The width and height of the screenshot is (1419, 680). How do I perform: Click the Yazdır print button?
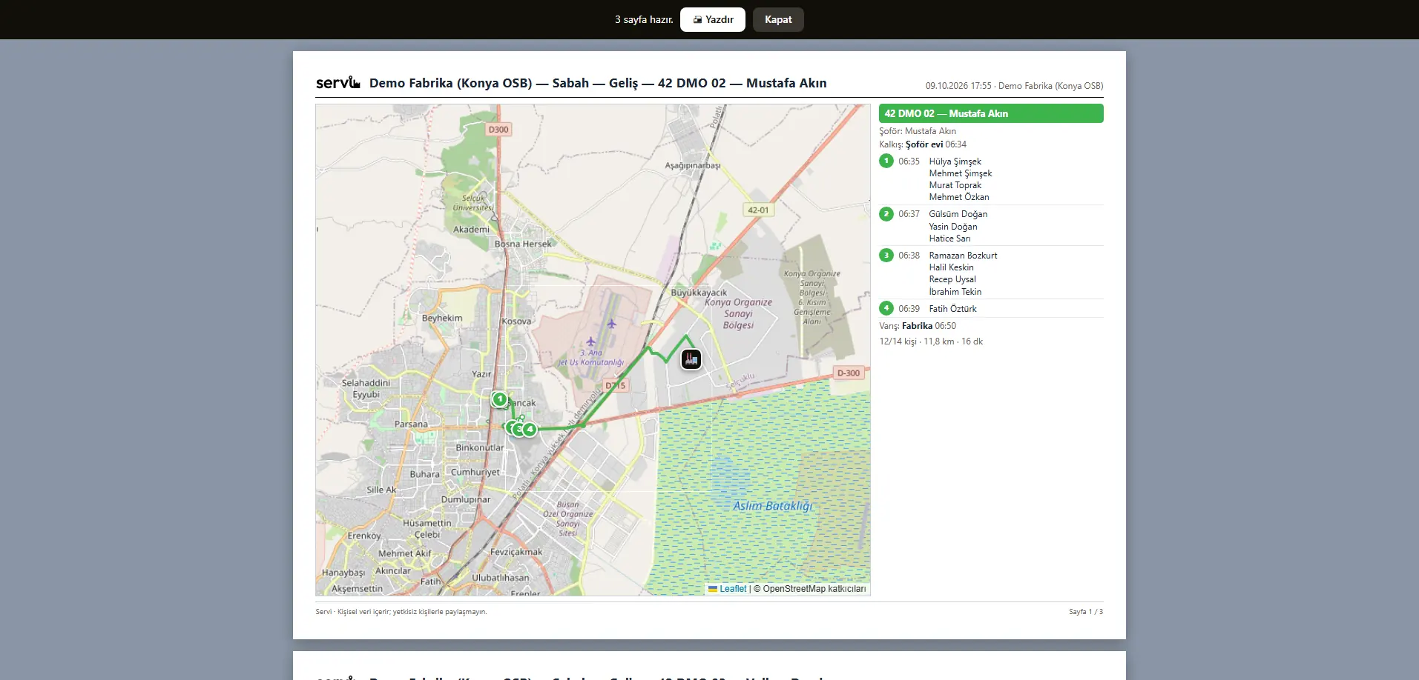click(713, 19)
